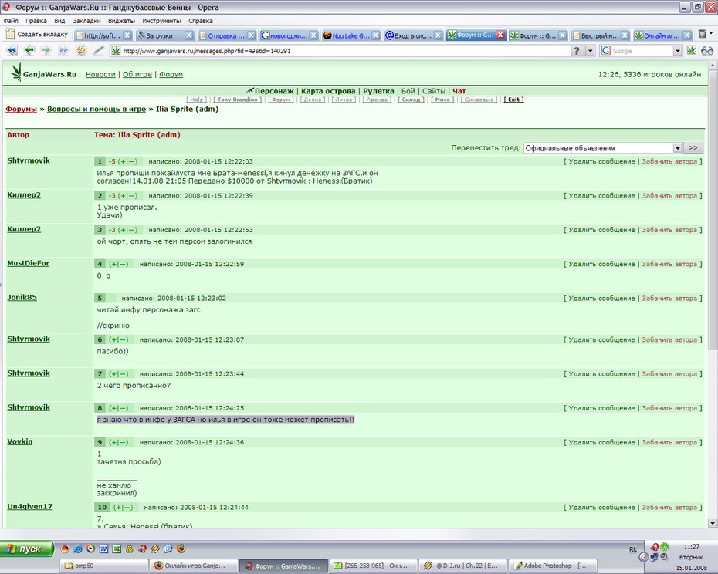718x574 pixels.
Task: Click the wand pencil icon in navigation bar
Action: [99, 50]
